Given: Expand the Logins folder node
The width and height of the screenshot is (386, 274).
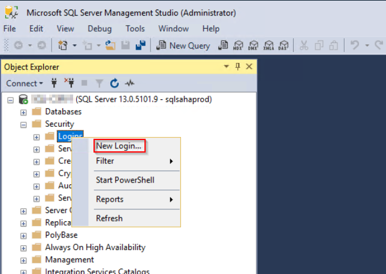Looking at the screenshot, I should pos(37,137).
